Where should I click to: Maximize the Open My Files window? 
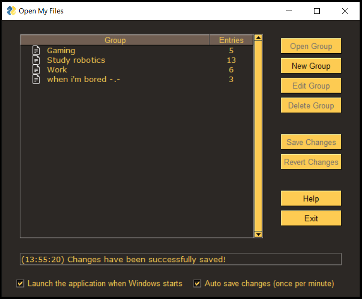tap(317, 11)
